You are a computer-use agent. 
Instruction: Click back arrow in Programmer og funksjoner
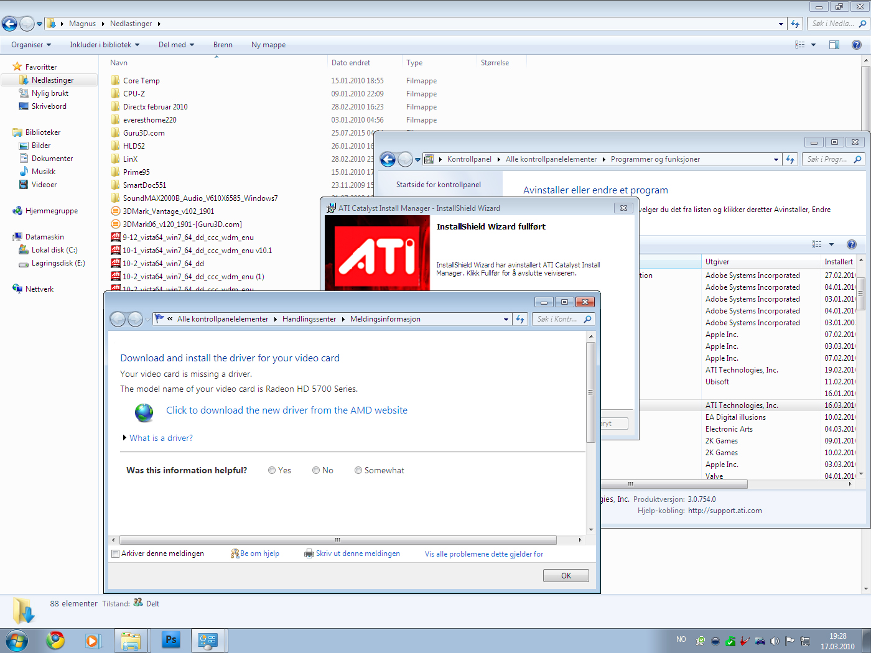tap(388, 160)
